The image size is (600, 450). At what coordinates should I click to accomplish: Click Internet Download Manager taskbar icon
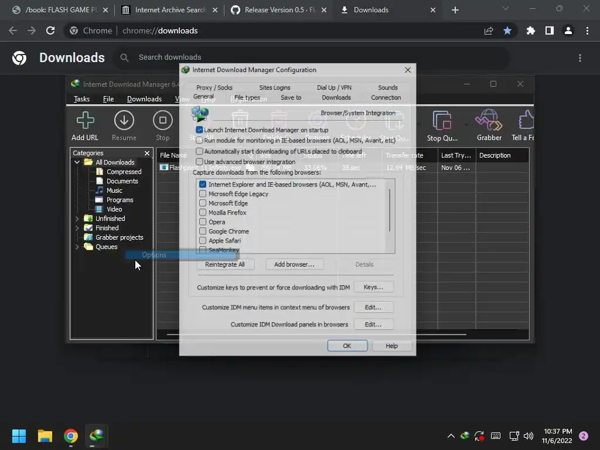pos(96,436)
